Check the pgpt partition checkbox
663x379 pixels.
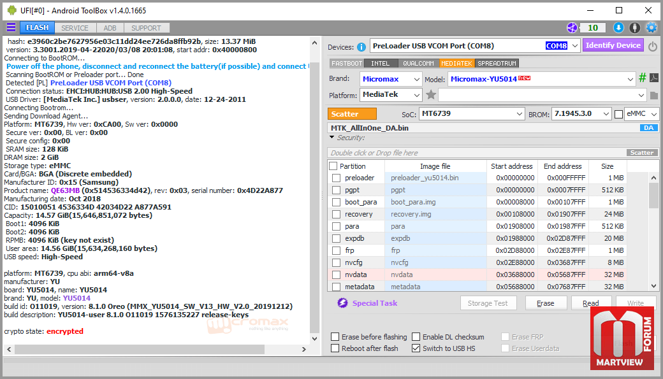[x=336, y=190]
